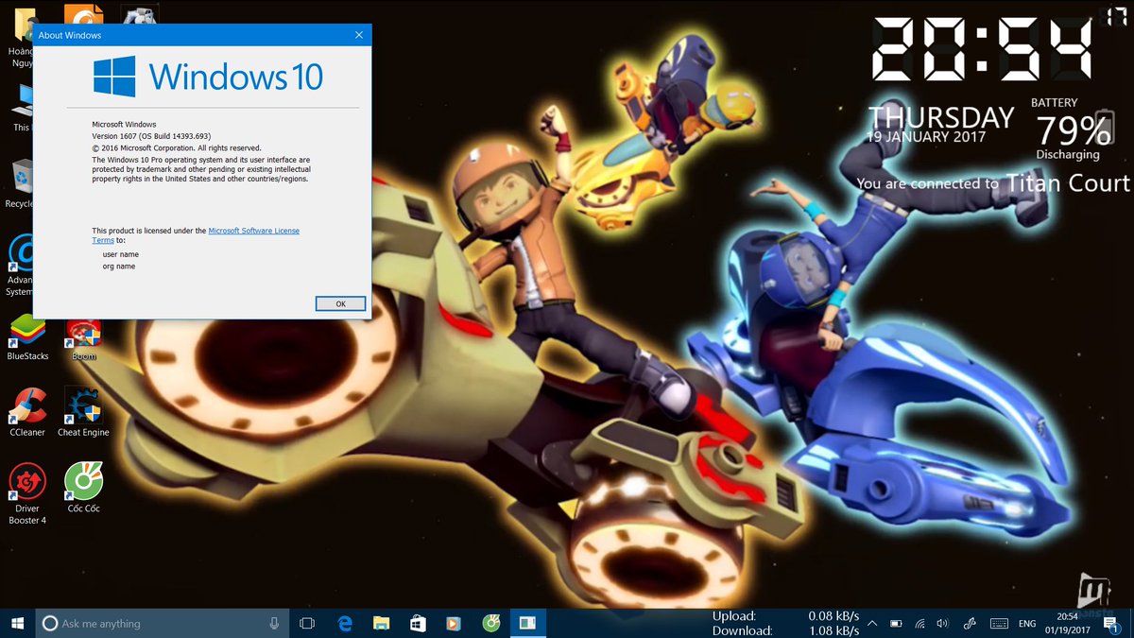The height and width of the screenshot is (638, 1134).
Task: Open Task View from taskbar
Action: click(x=307, y=623)
